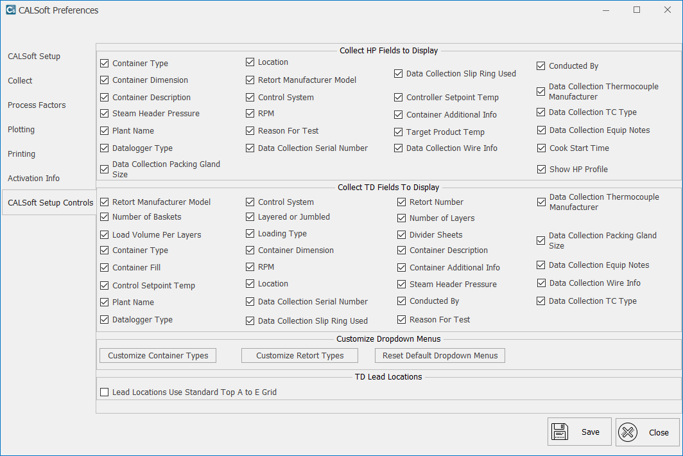
Task: Switch to the Collect tab
Action: [x=20, y=81]
